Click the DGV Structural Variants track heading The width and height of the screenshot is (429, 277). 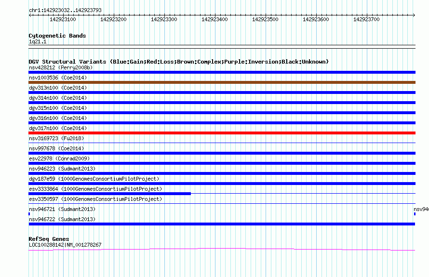[179, 62]
